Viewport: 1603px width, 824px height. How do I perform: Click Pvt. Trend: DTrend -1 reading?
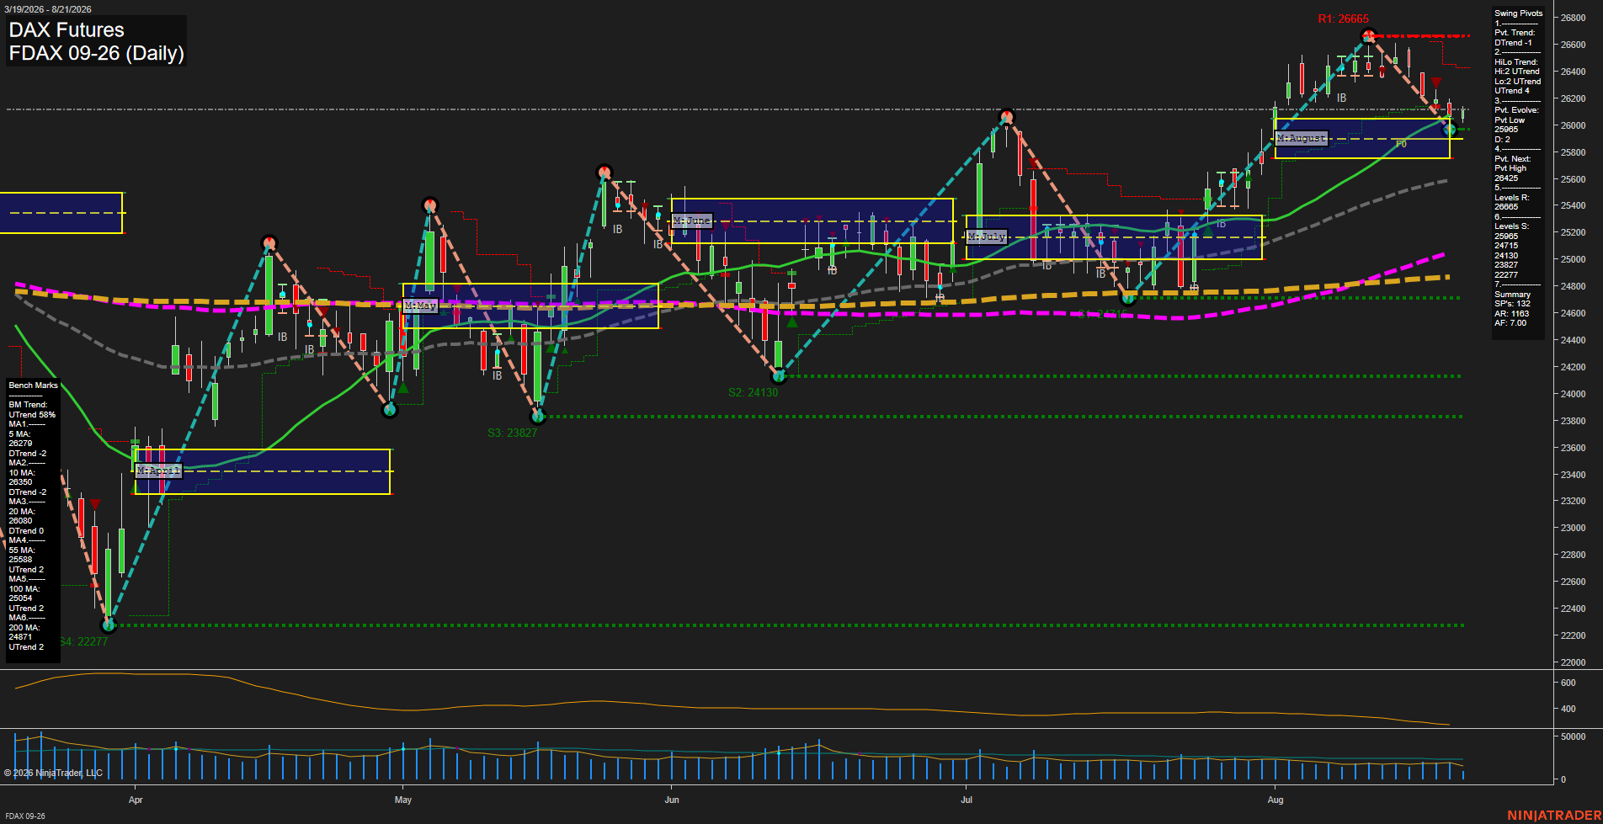(x=1515, y=38)
